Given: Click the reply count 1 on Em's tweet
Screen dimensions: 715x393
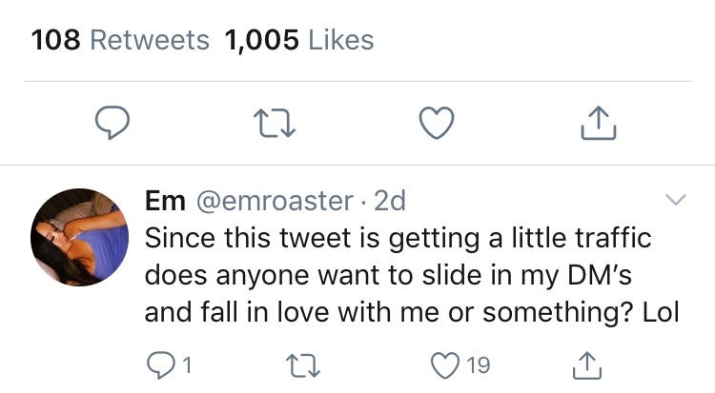Looking at the screenshot, I should click(x=188, y=363).
